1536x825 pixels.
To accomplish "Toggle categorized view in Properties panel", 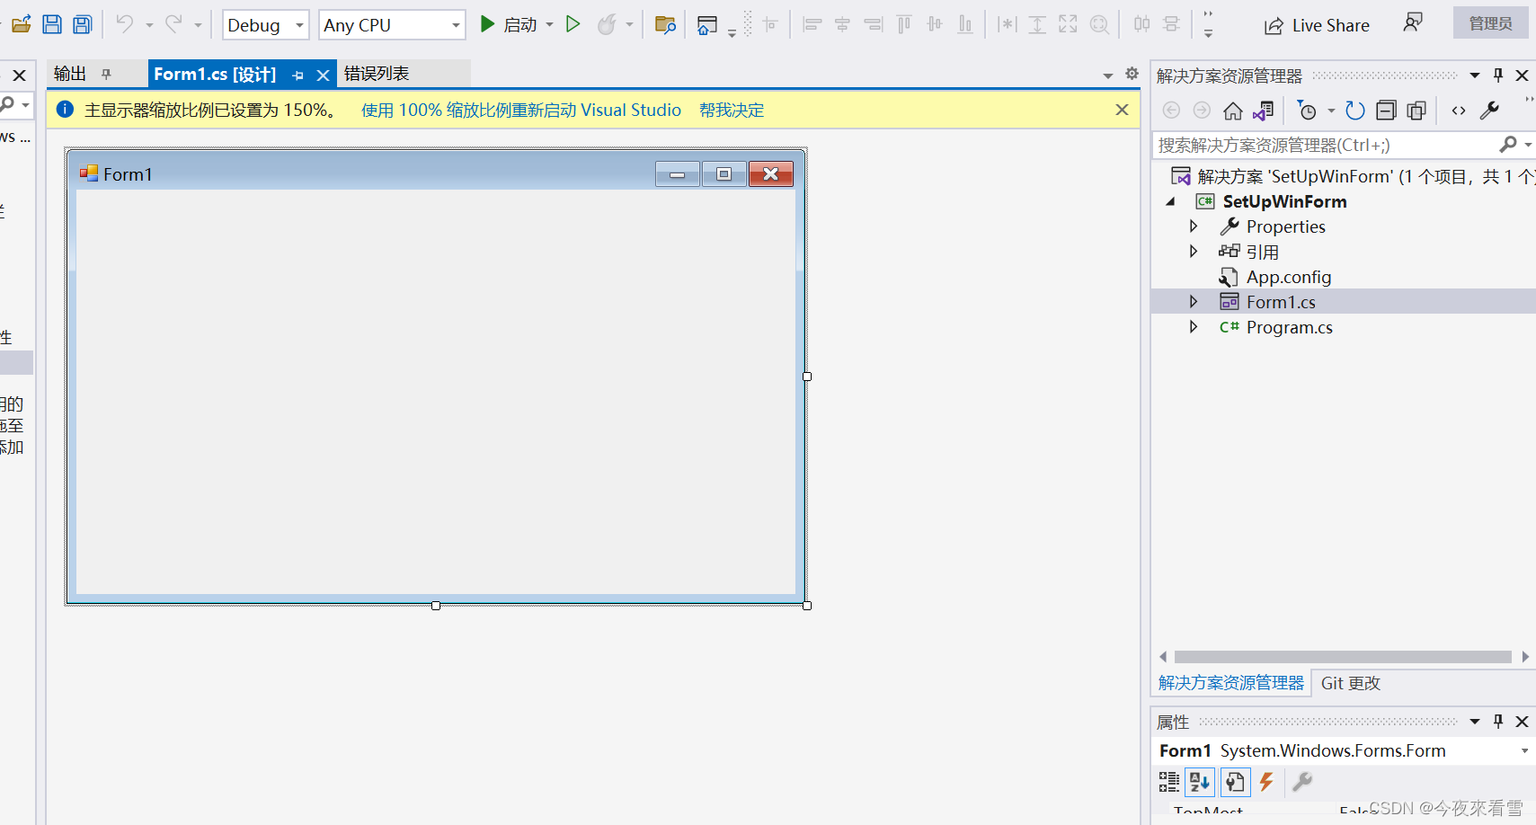I will point(1168,782).
